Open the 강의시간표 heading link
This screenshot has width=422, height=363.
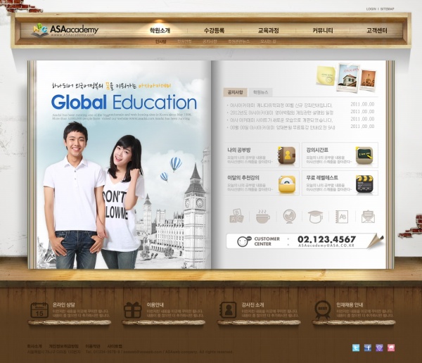click(317, 150)
